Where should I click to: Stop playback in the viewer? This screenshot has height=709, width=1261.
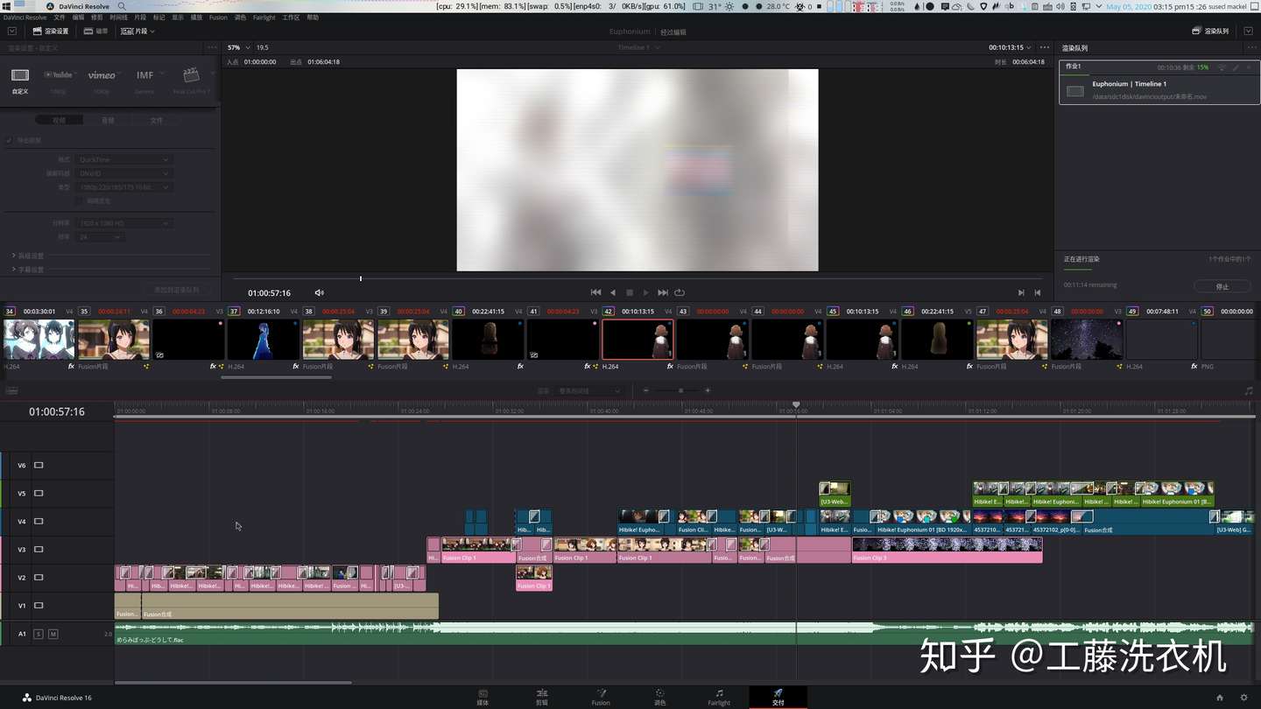click(630, 292)
